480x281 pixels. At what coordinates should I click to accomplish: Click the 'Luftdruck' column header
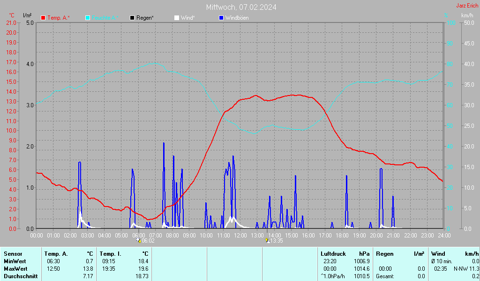(x=333, y=254)
